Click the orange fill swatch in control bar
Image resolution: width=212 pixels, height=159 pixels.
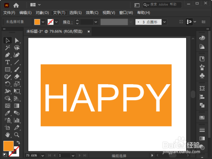click(37, 22)
